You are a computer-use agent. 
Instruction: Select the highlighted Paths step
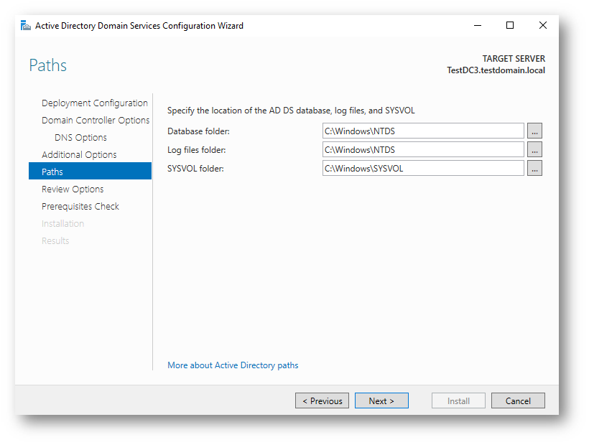[52, 172]
